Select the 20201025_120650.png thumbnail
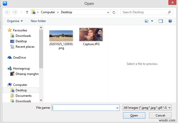The image size is (178, 123). 61,36
